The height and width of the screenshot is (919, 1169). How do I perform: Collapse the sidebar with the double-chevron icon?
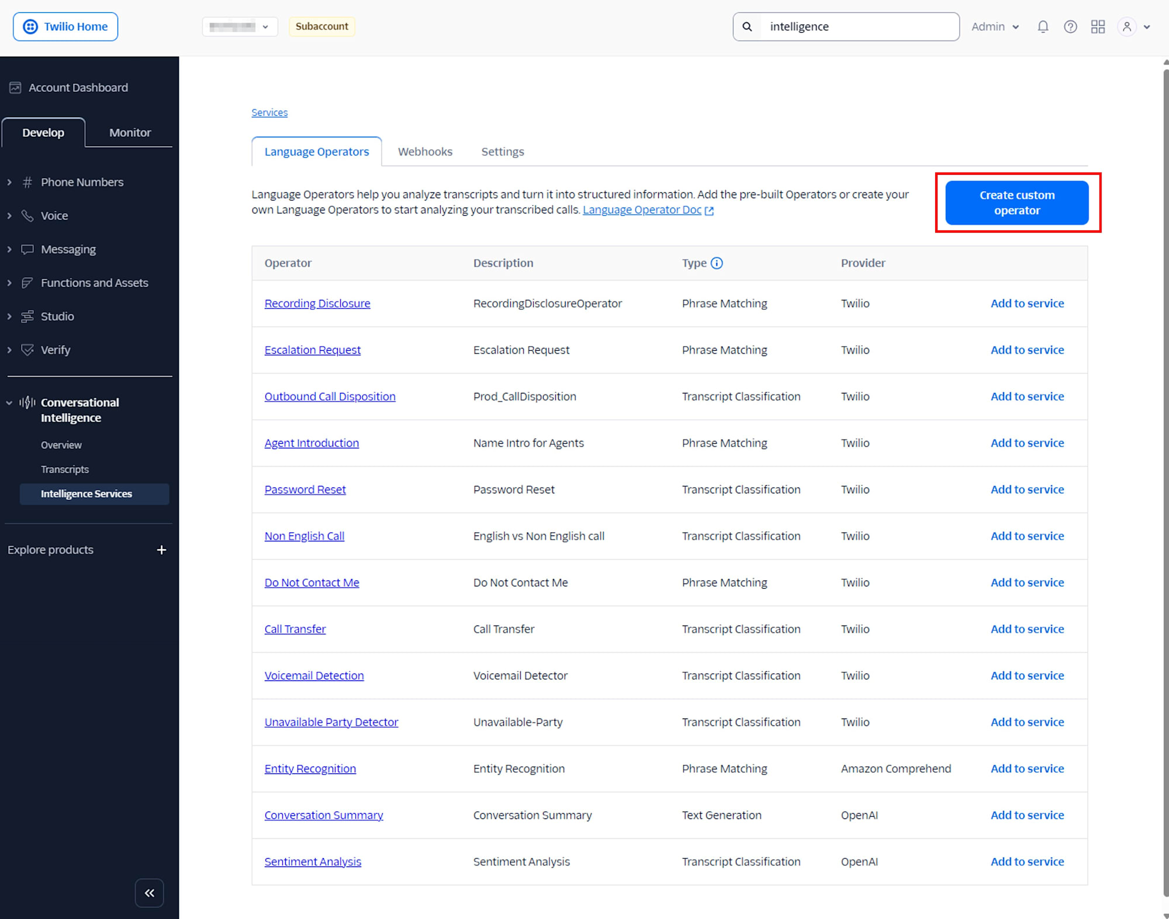pyautogui.click(x=149, y=893)
